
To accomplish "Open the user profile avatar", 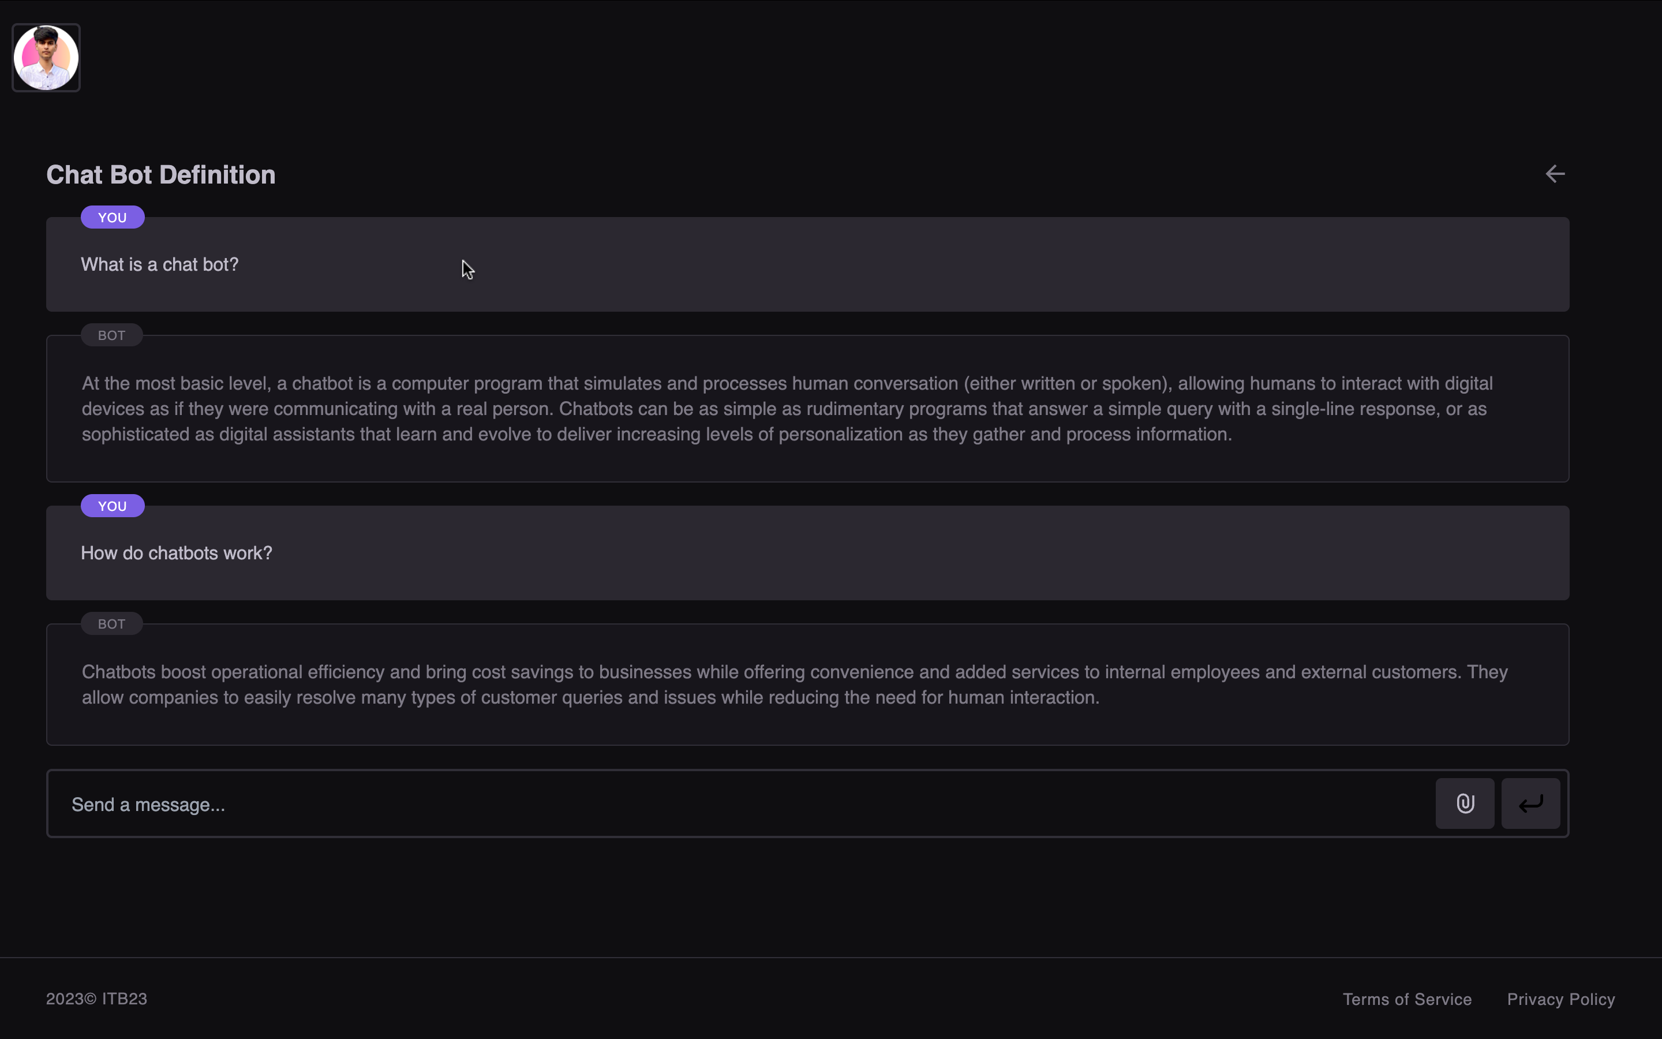I will pos(46,58).
